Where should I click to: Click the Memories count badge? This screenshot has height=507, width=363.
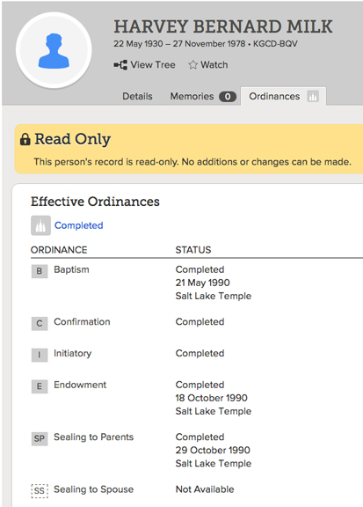228,97
